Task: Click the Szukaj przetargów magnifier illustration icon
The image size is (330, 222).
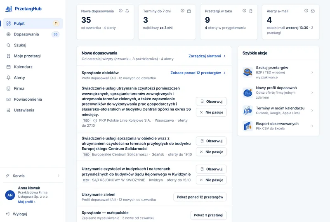Action: pos(247,72)
